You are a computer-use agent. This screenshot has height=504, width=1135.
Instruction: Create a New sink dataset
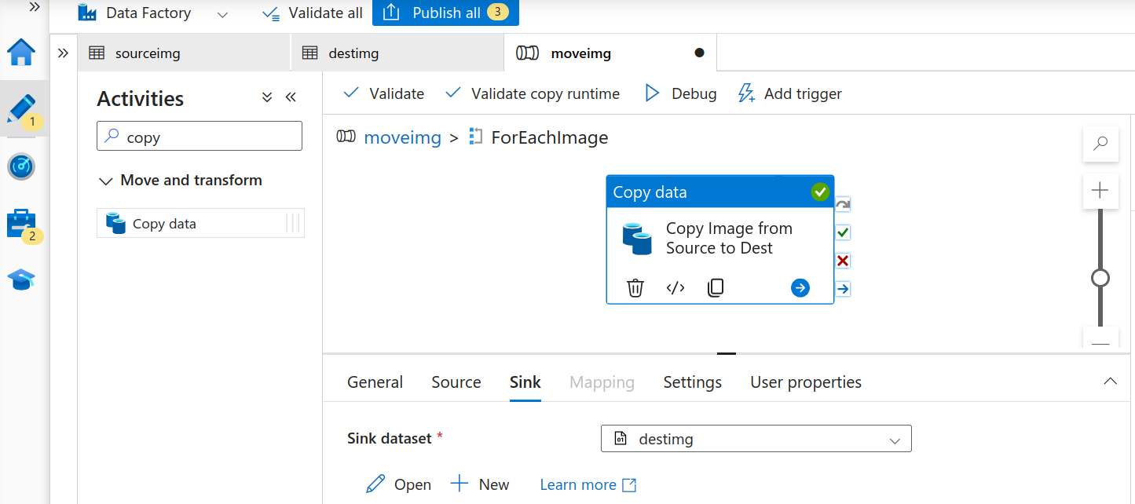(x=479, y=484)
